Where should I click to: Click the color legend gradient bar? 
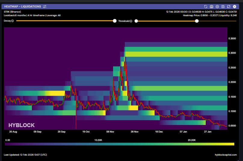click(119, 144)
